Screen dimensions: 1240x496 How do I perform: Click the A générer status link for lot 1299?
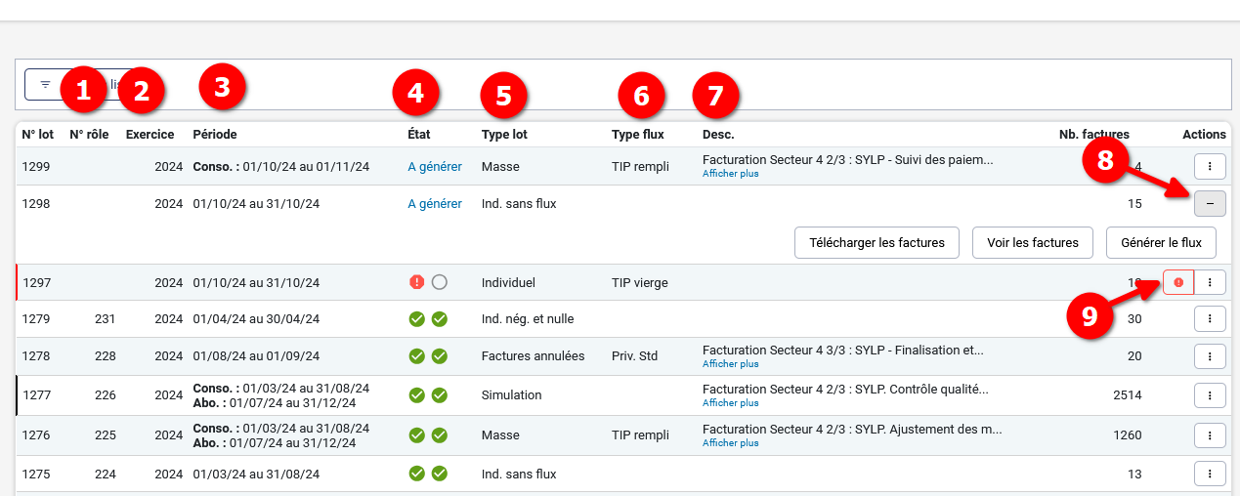(434, 167)
